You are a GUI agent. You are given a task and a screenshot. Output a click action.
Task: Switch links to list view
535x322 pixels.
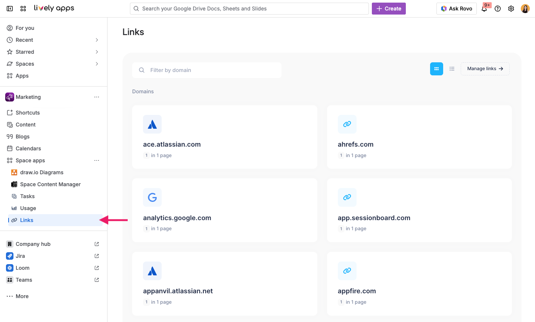click(x=452, y=69)
